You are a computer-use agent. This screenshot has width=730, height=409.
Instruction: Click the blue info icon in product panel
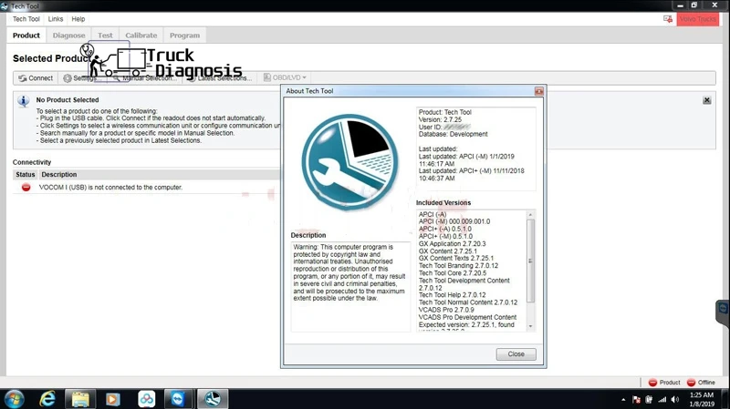pyautogui.click(x=24, y=101)
